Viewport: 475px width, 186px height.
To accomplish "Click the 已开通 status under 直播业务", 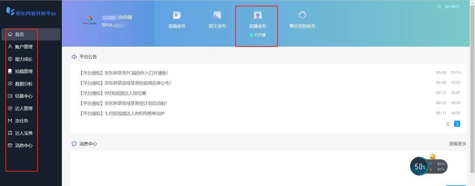I will click(257, 35).
